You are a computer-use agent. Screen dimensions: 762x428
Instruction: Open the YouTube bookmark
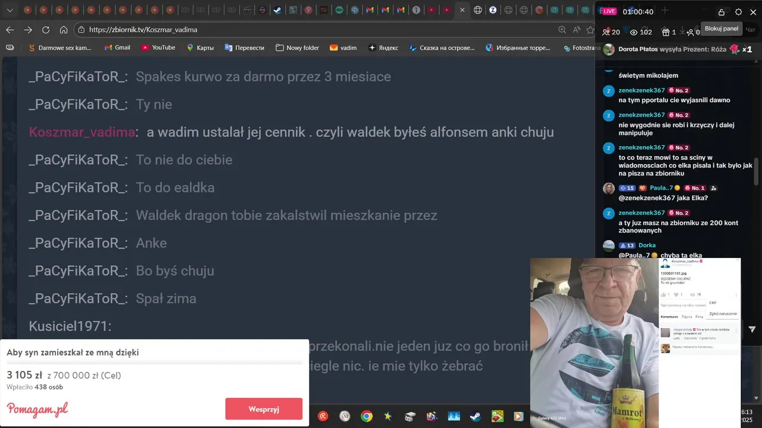pyautogui.click(x=158, y=48)
